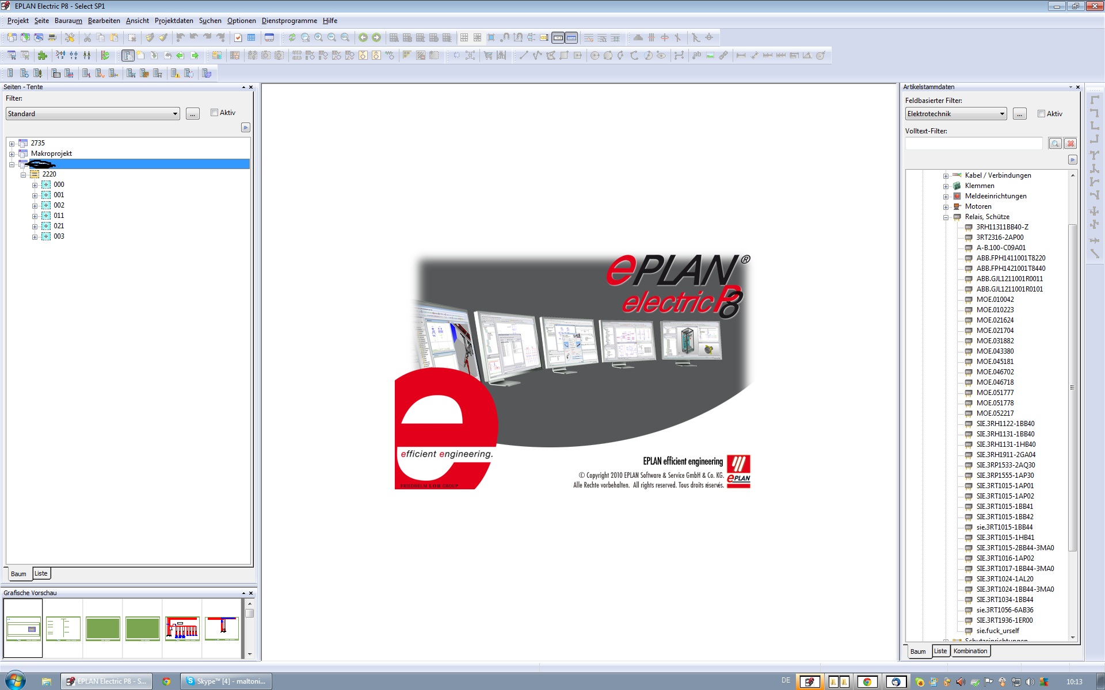The width and height of the screenshot is (1105, 690).
Task: Click the Chrome icon in the taskbar
Action: (166, 681)
